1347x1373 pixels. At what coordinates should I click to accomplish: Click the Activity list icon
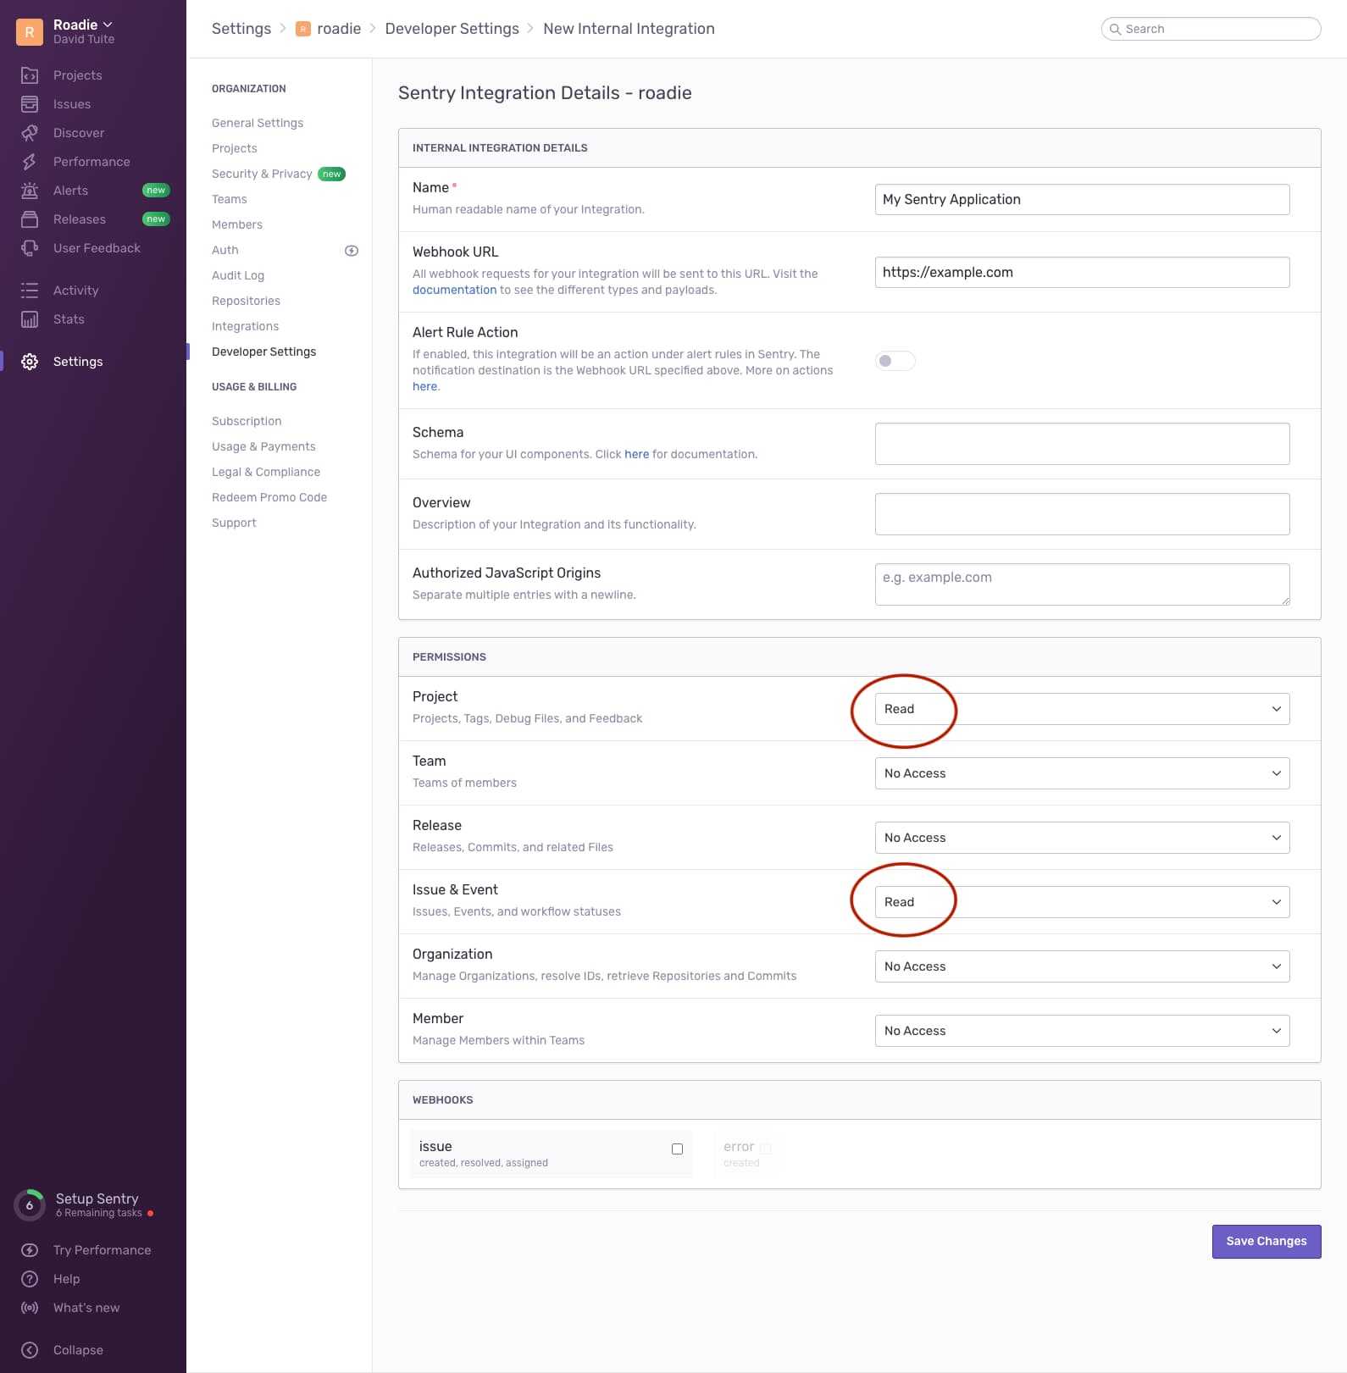click(30, 291)
